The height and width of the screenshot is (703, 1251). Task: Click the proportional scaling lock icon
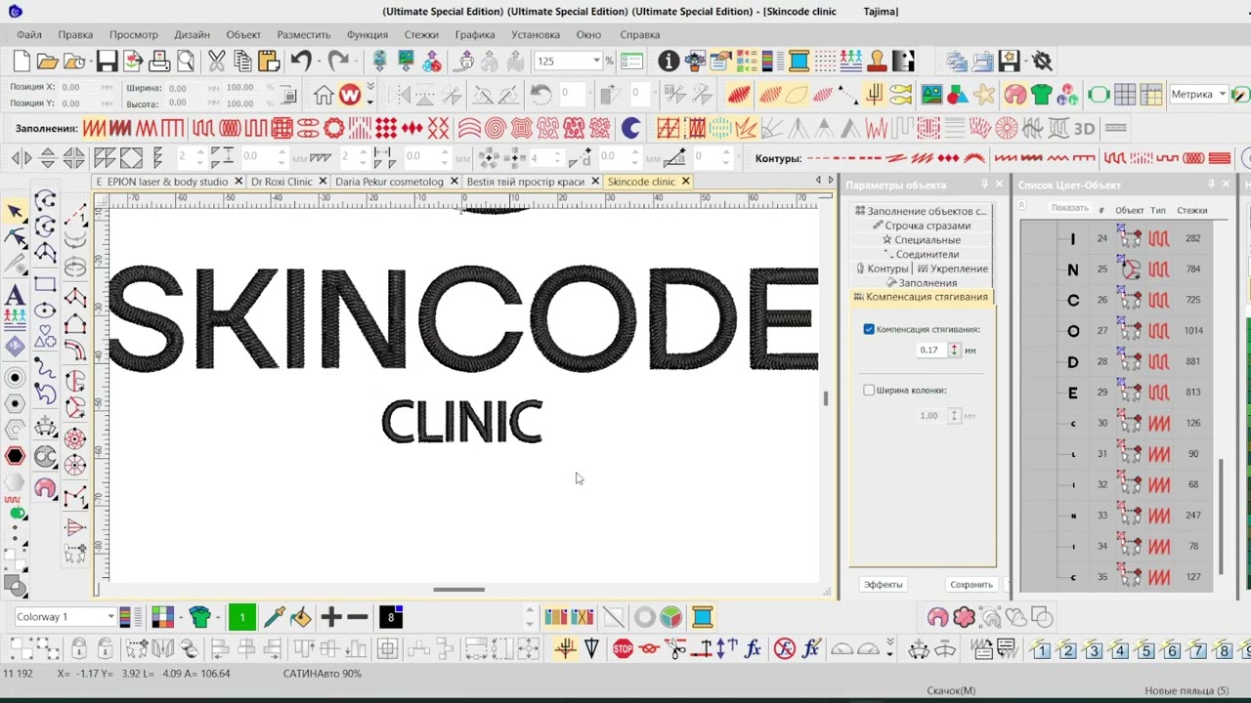pyautogui.click(x=288, y=95)
